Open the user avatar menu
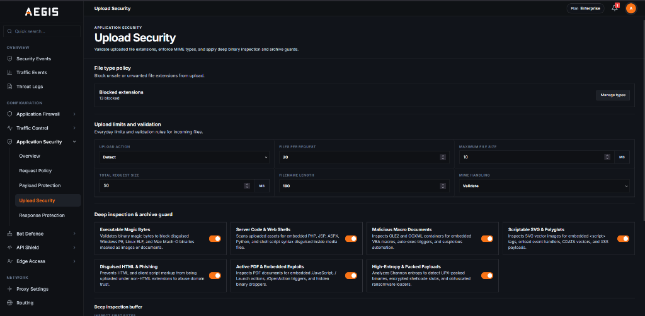The image size is (645, 316). (631, 8)
